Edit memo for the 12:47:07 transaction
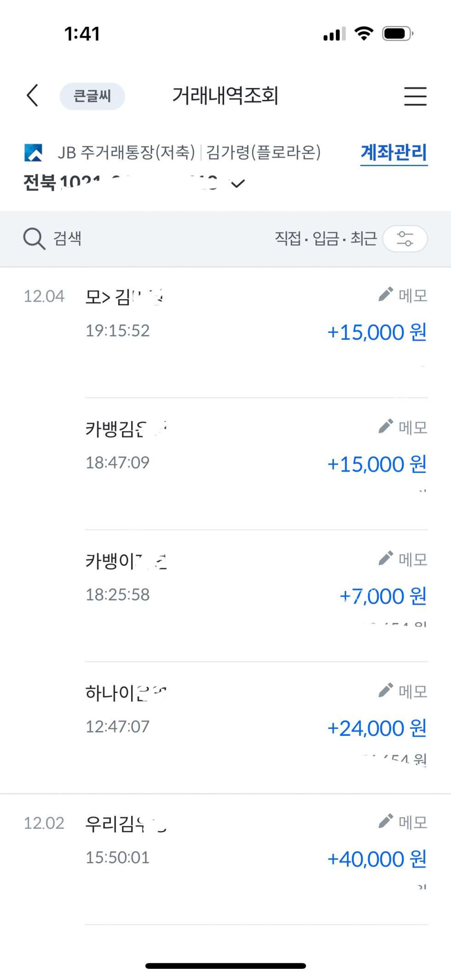This screenshot has height=978, width=451. coord(403,691)
